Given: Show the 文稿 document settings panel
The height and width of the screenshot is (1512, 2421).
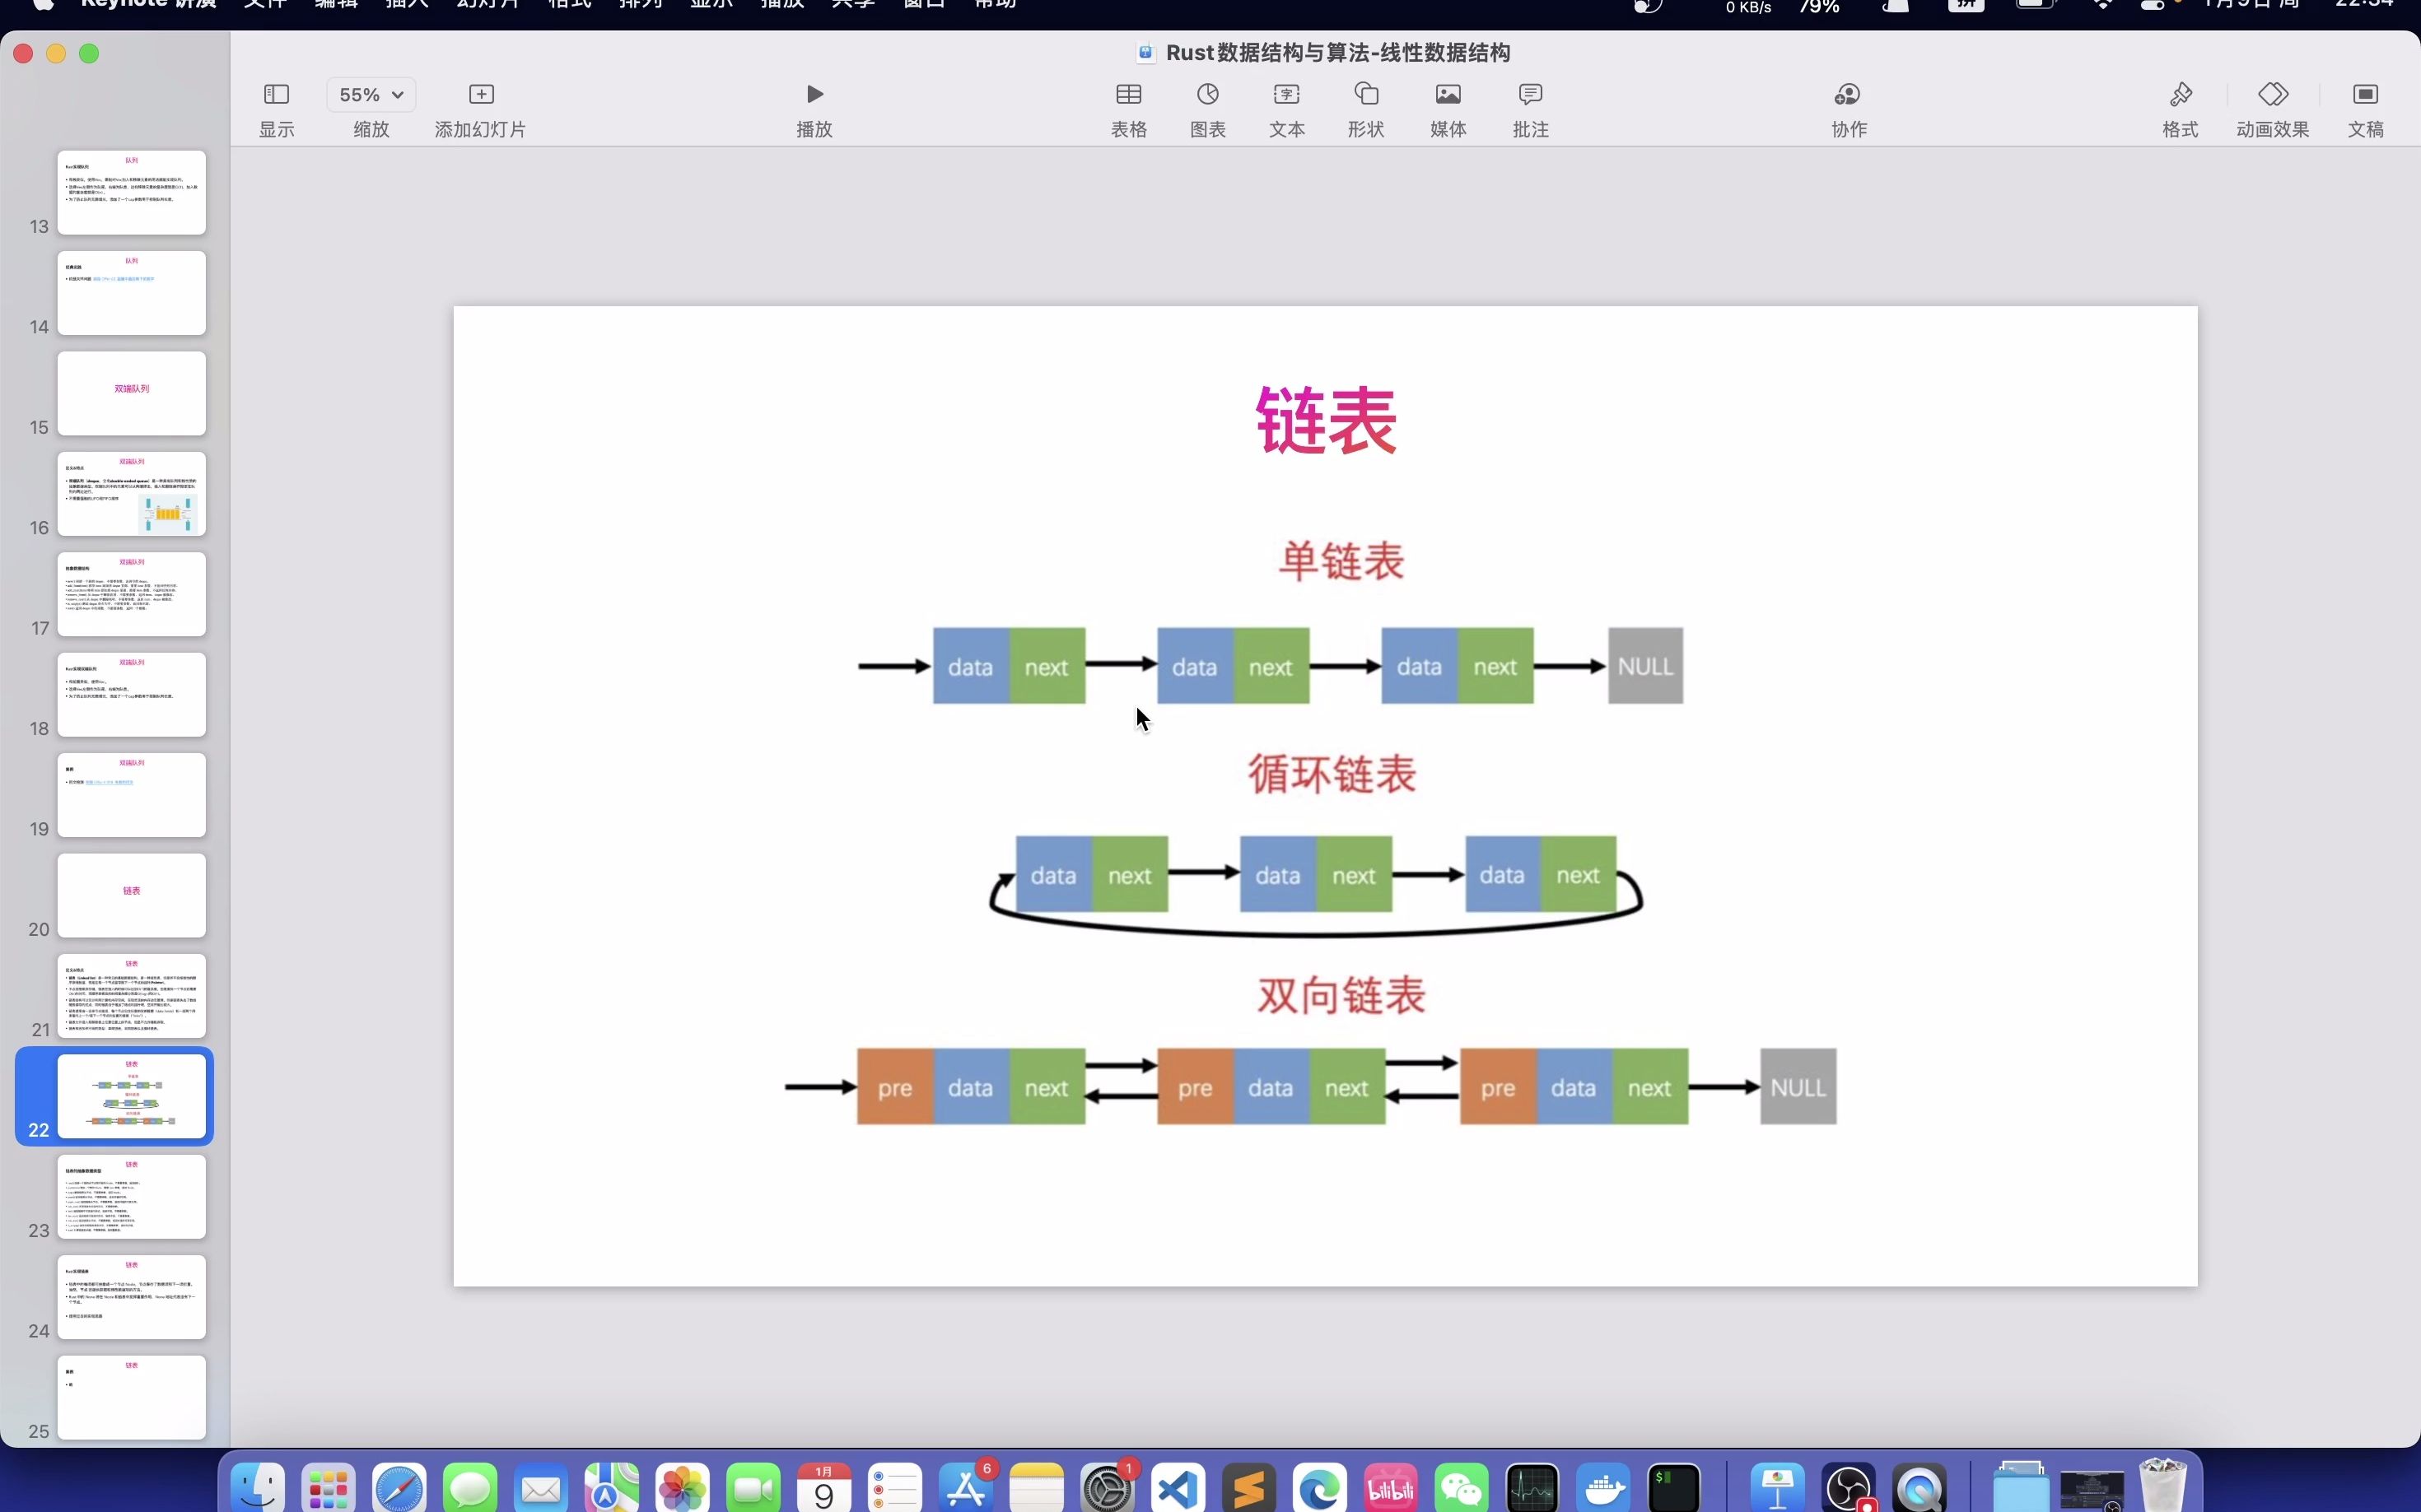Looking at the screenshot, I should coord(2364,107).
